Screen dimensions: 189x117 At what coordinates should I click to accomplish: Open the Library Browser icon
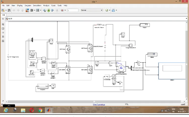(27, 10)
